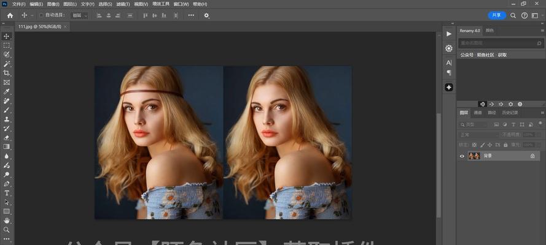The image size is (546, 245).
Task: Toggle lock position icon in Layers panel
Action: point(489,145)
